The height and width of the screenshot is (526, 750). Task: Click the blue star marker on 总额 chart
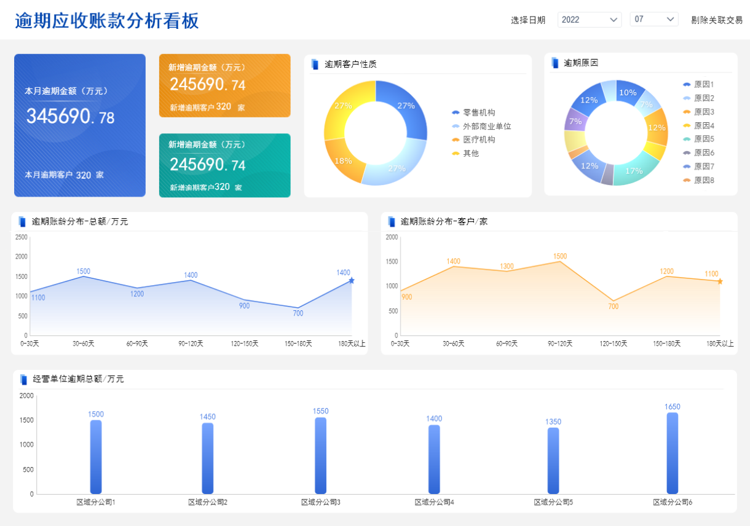[352, 280]
